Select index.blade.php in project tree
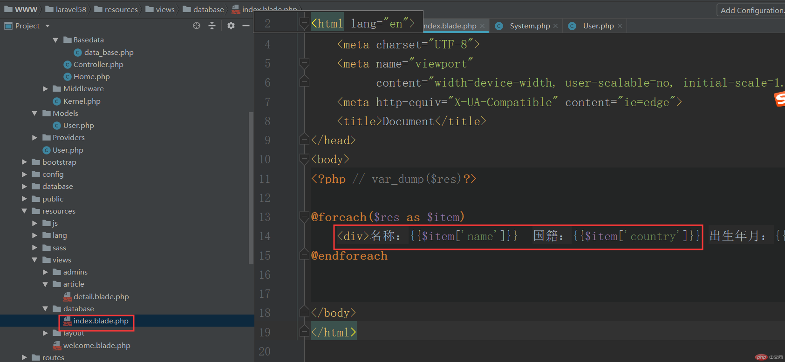Image resolution: width=785 pixels, height=362 pixels. click(101, 321)
